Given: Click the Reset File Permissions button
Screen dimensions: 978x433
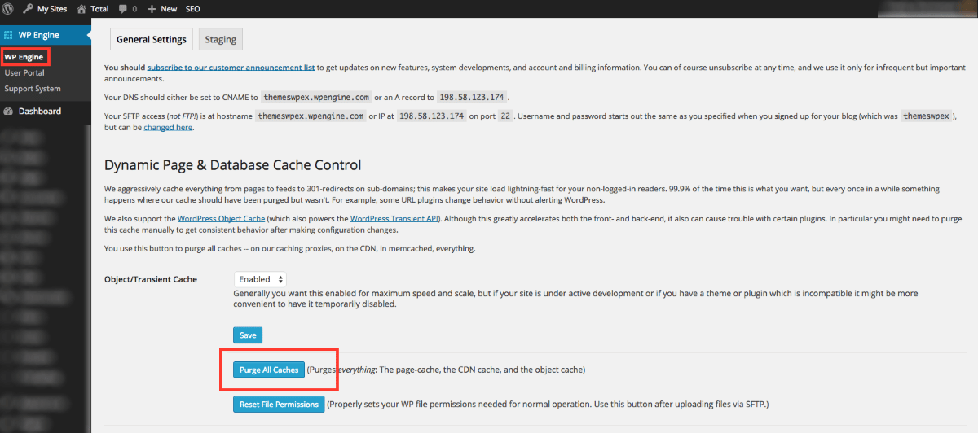Looking at the screenshot, I should point(279,404).
